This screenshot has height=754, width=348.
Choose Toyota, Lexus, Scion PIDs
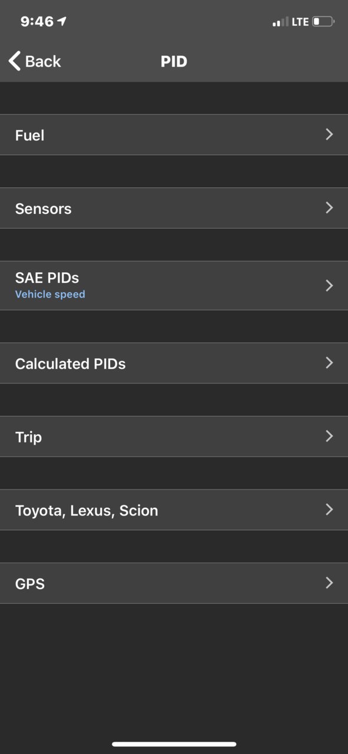point(174,510)
